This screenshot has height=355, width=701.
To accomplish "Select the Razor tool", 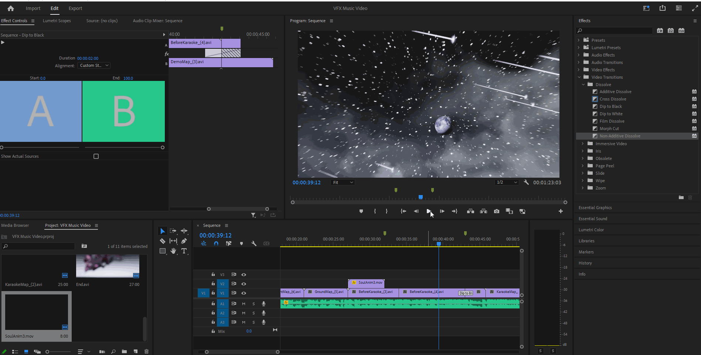I will pyautogui.click(x=162, y=241).
